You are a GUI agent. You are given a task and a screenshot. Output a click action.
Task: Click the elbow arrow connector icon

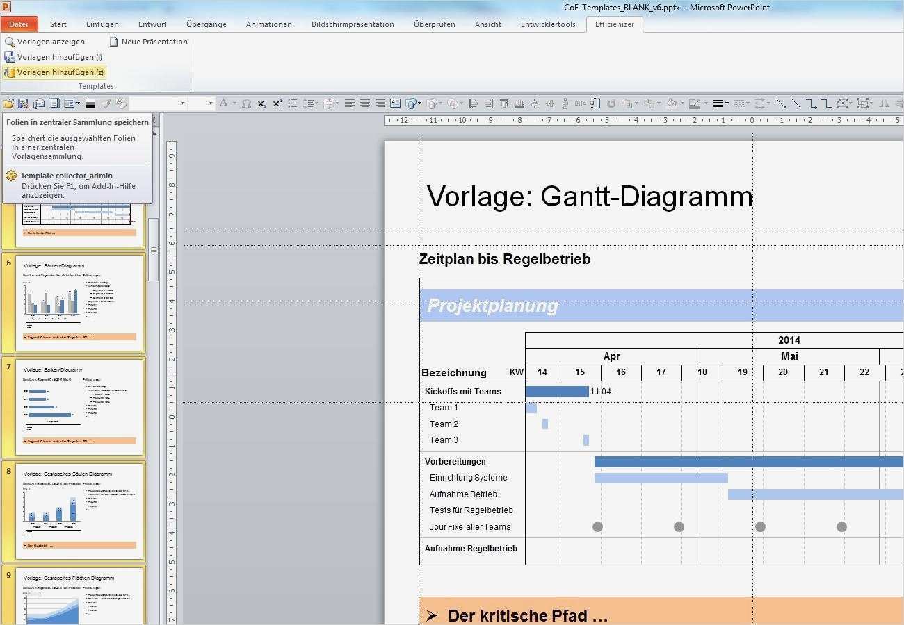click(x=811, y=103)
